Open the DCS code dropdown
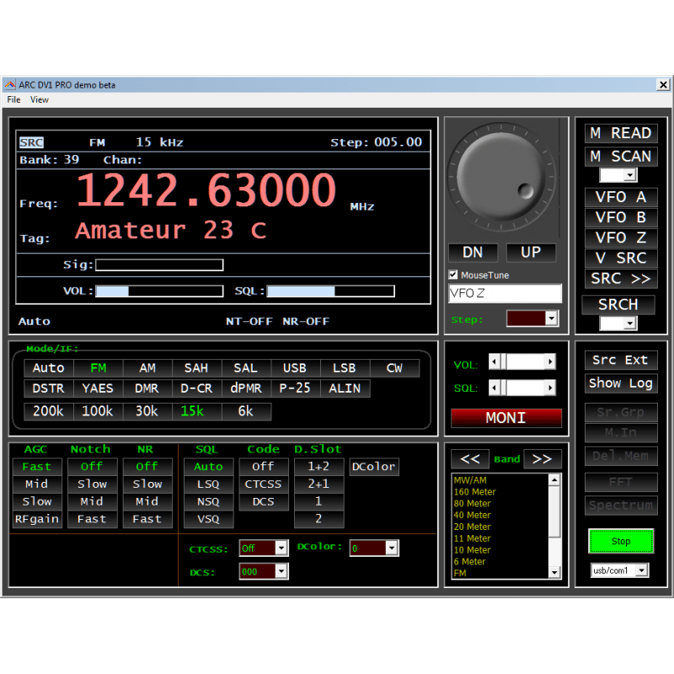Viewport: 674px width, 674px height. tap(281, 571)
